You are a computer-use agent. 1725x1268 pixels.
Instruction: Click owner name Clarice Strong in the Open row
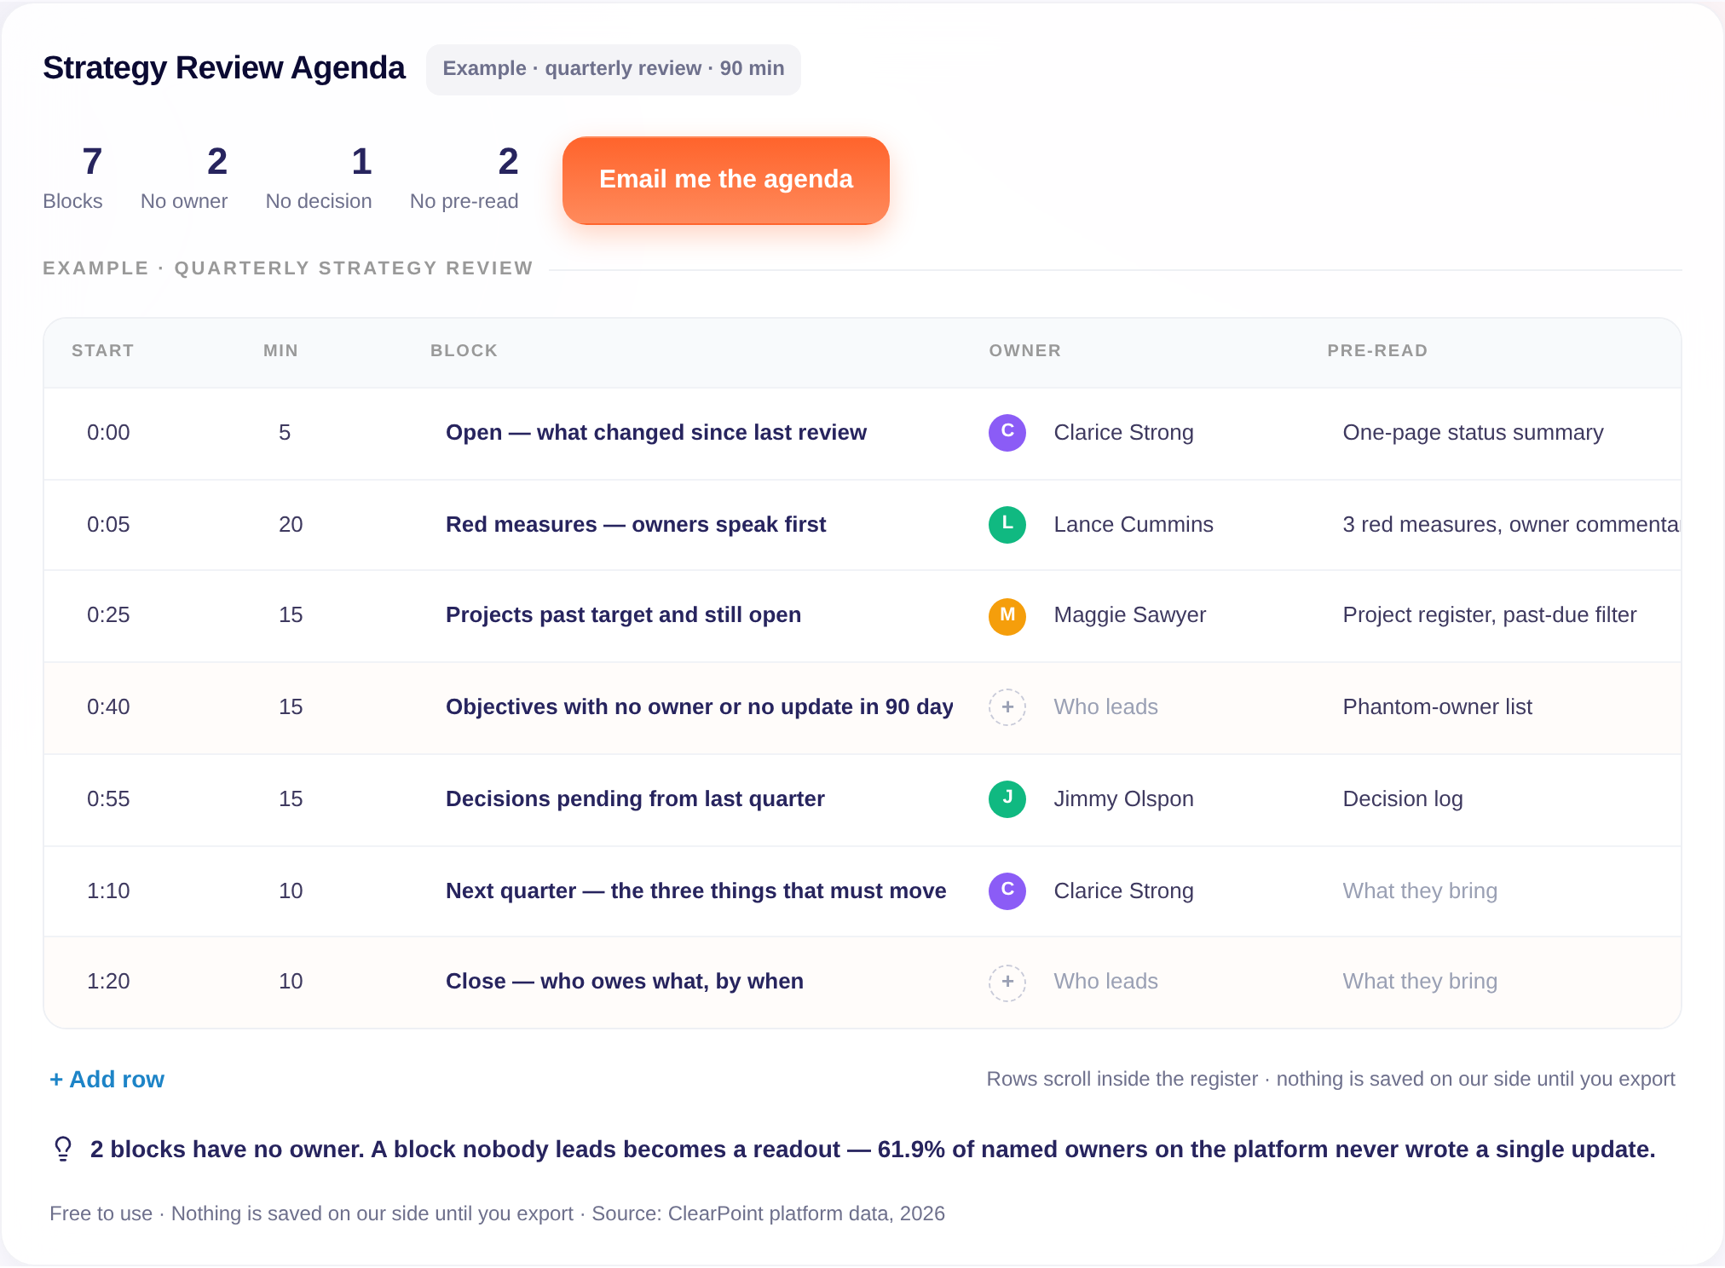[x=1123, y=433]
